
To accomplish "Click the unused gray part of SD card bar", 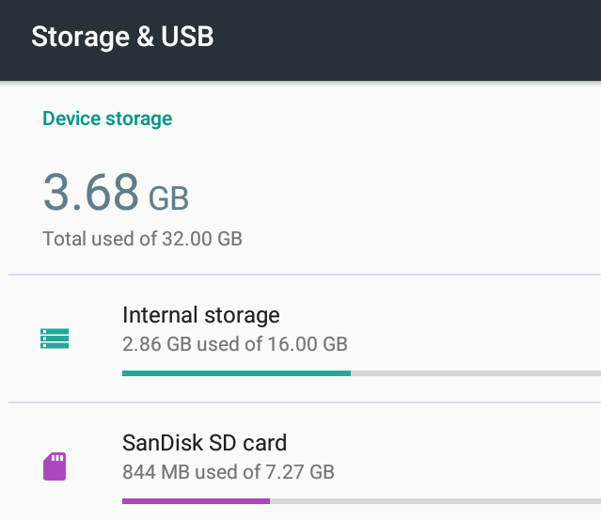I will [435, 501].
